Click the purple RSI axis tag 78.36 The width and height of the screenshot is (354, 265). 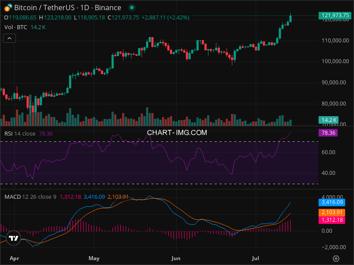(328, 133)
